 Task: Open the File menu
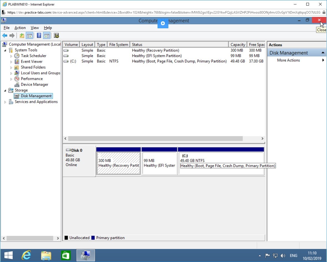[6, 28]
